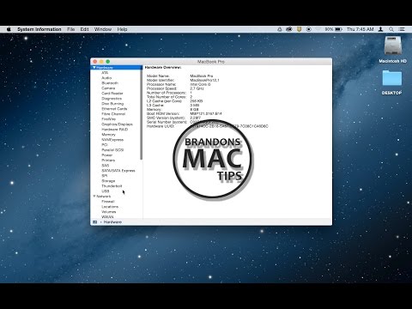Open the Apple menu
This screenshot has width=412, height=309.
pos(9,29)
